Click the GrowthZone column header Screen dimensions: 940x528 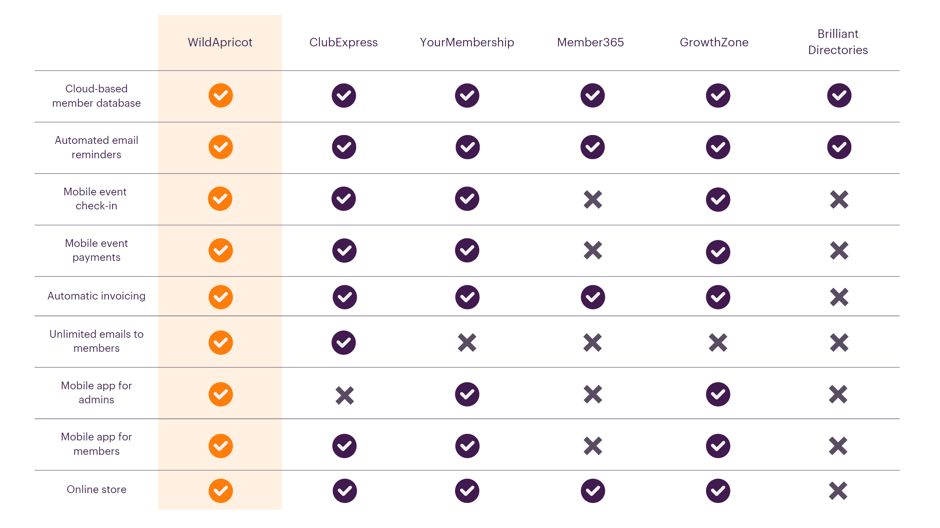[714, 42]
